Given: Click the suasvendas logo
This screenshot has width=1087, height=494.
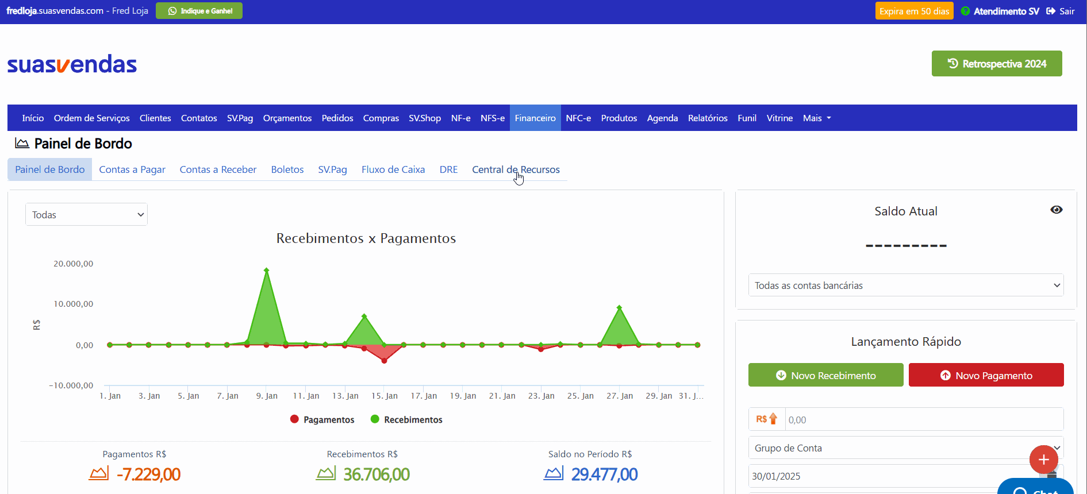Looking at the screenshot, I should tap(72, 64).
